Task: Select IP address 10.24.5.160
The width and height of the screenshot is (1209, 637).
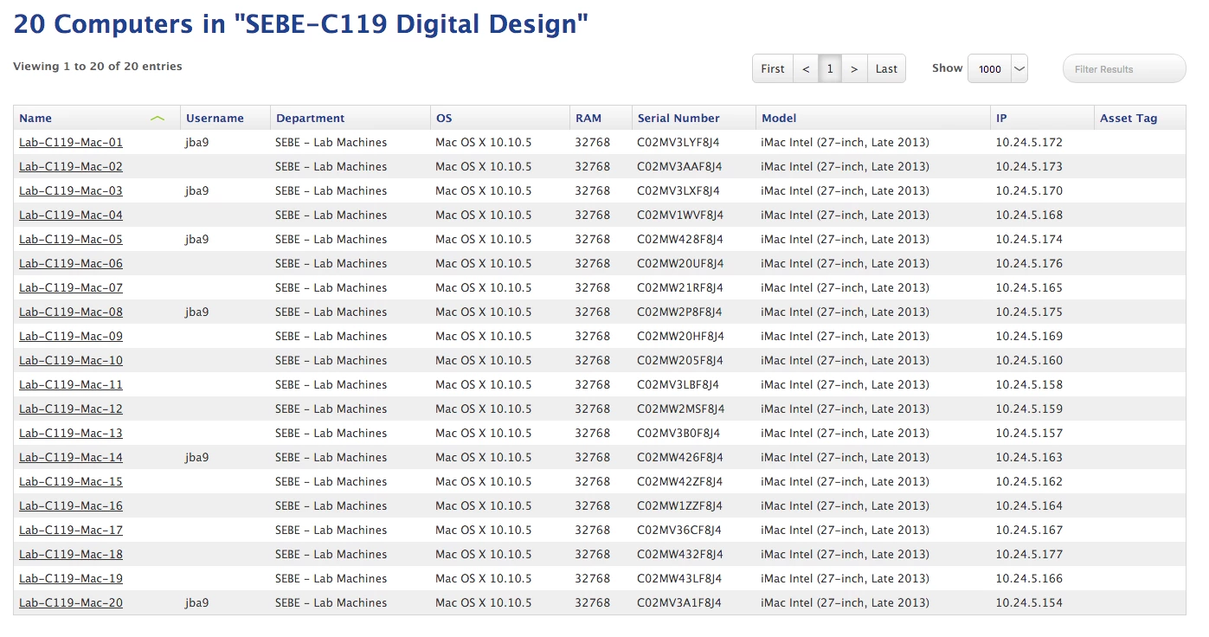Action: [1029, 361]
